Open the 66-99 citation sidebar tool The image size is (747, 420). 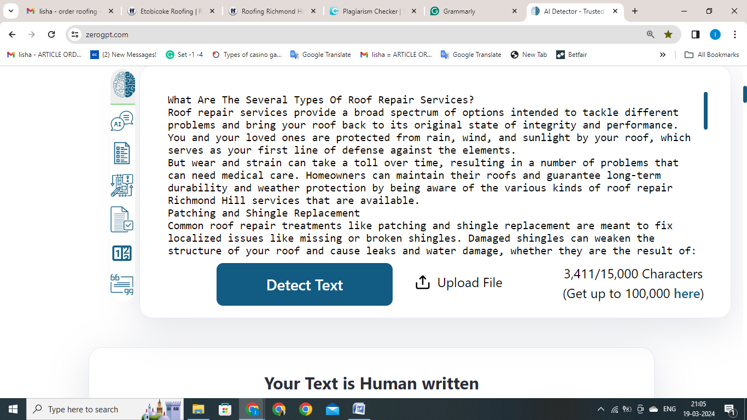pyautogui.click(x=122, y=284)
